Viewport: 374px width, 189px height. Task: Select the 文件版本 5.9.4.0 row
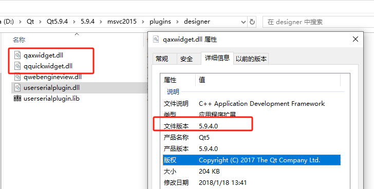[252, 126]
